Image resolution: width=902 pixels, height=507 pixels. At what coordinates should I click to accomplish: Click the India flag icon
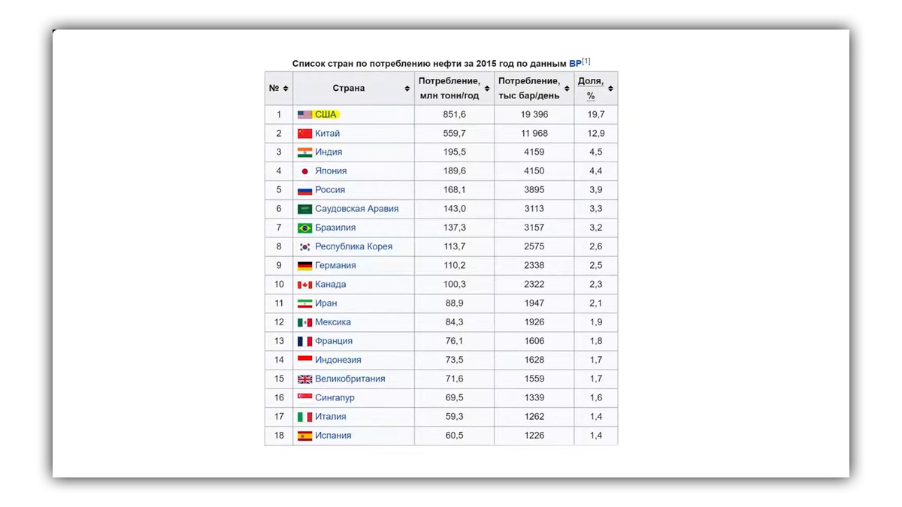pyautogui.click(x=304, y=152)
